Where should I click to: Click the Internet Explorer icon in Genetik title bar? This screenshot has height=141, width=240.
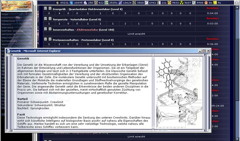click(x=8, y=51)
